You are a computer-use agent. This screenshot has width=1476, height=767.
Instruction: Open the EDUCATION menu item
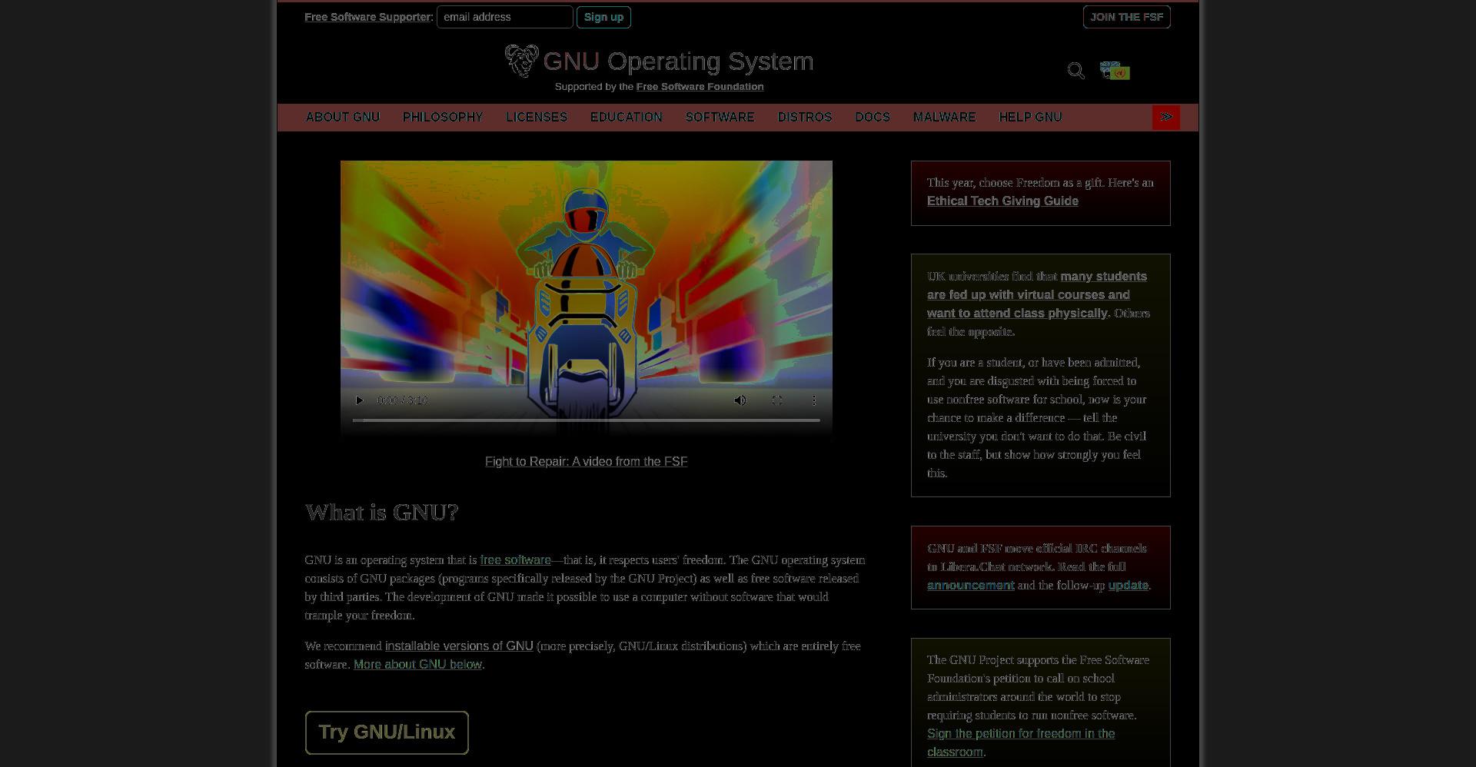click(627, 117)
